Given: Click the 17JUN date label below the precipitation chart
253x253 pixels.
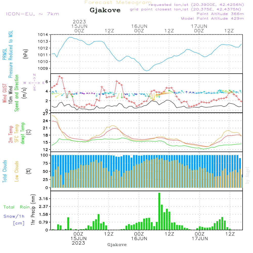Looking at the screenshot, I should click(x=199, y=238).
